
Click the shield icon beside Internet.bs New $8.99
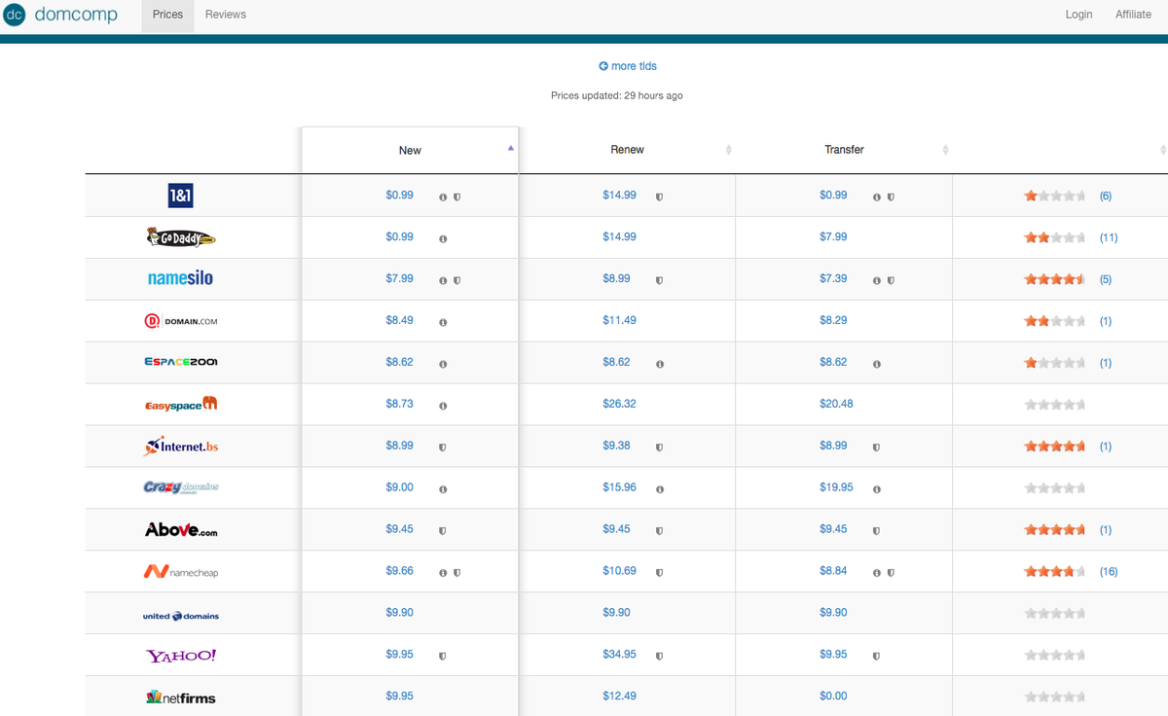click(x=443, y=447)
